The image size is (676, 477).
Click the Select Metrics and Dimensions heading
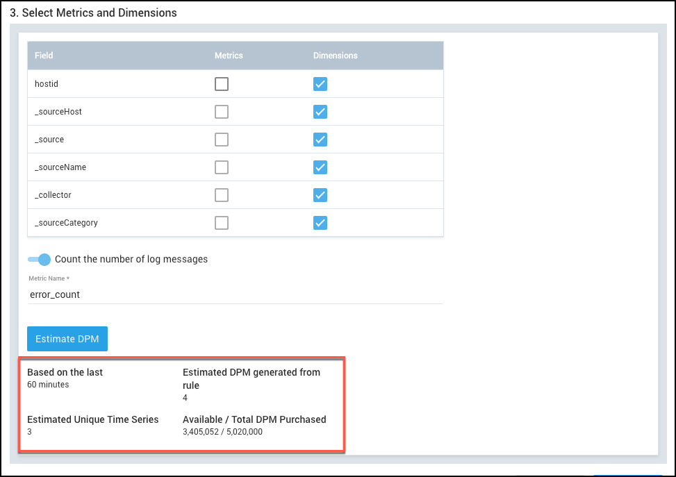(93, 12)
